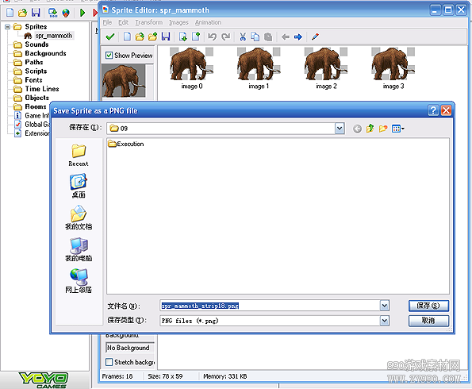Click create-from-file open folder icon in Sprite Editor
This screenshot has width=472, height=389.
(x=140, y=37)
